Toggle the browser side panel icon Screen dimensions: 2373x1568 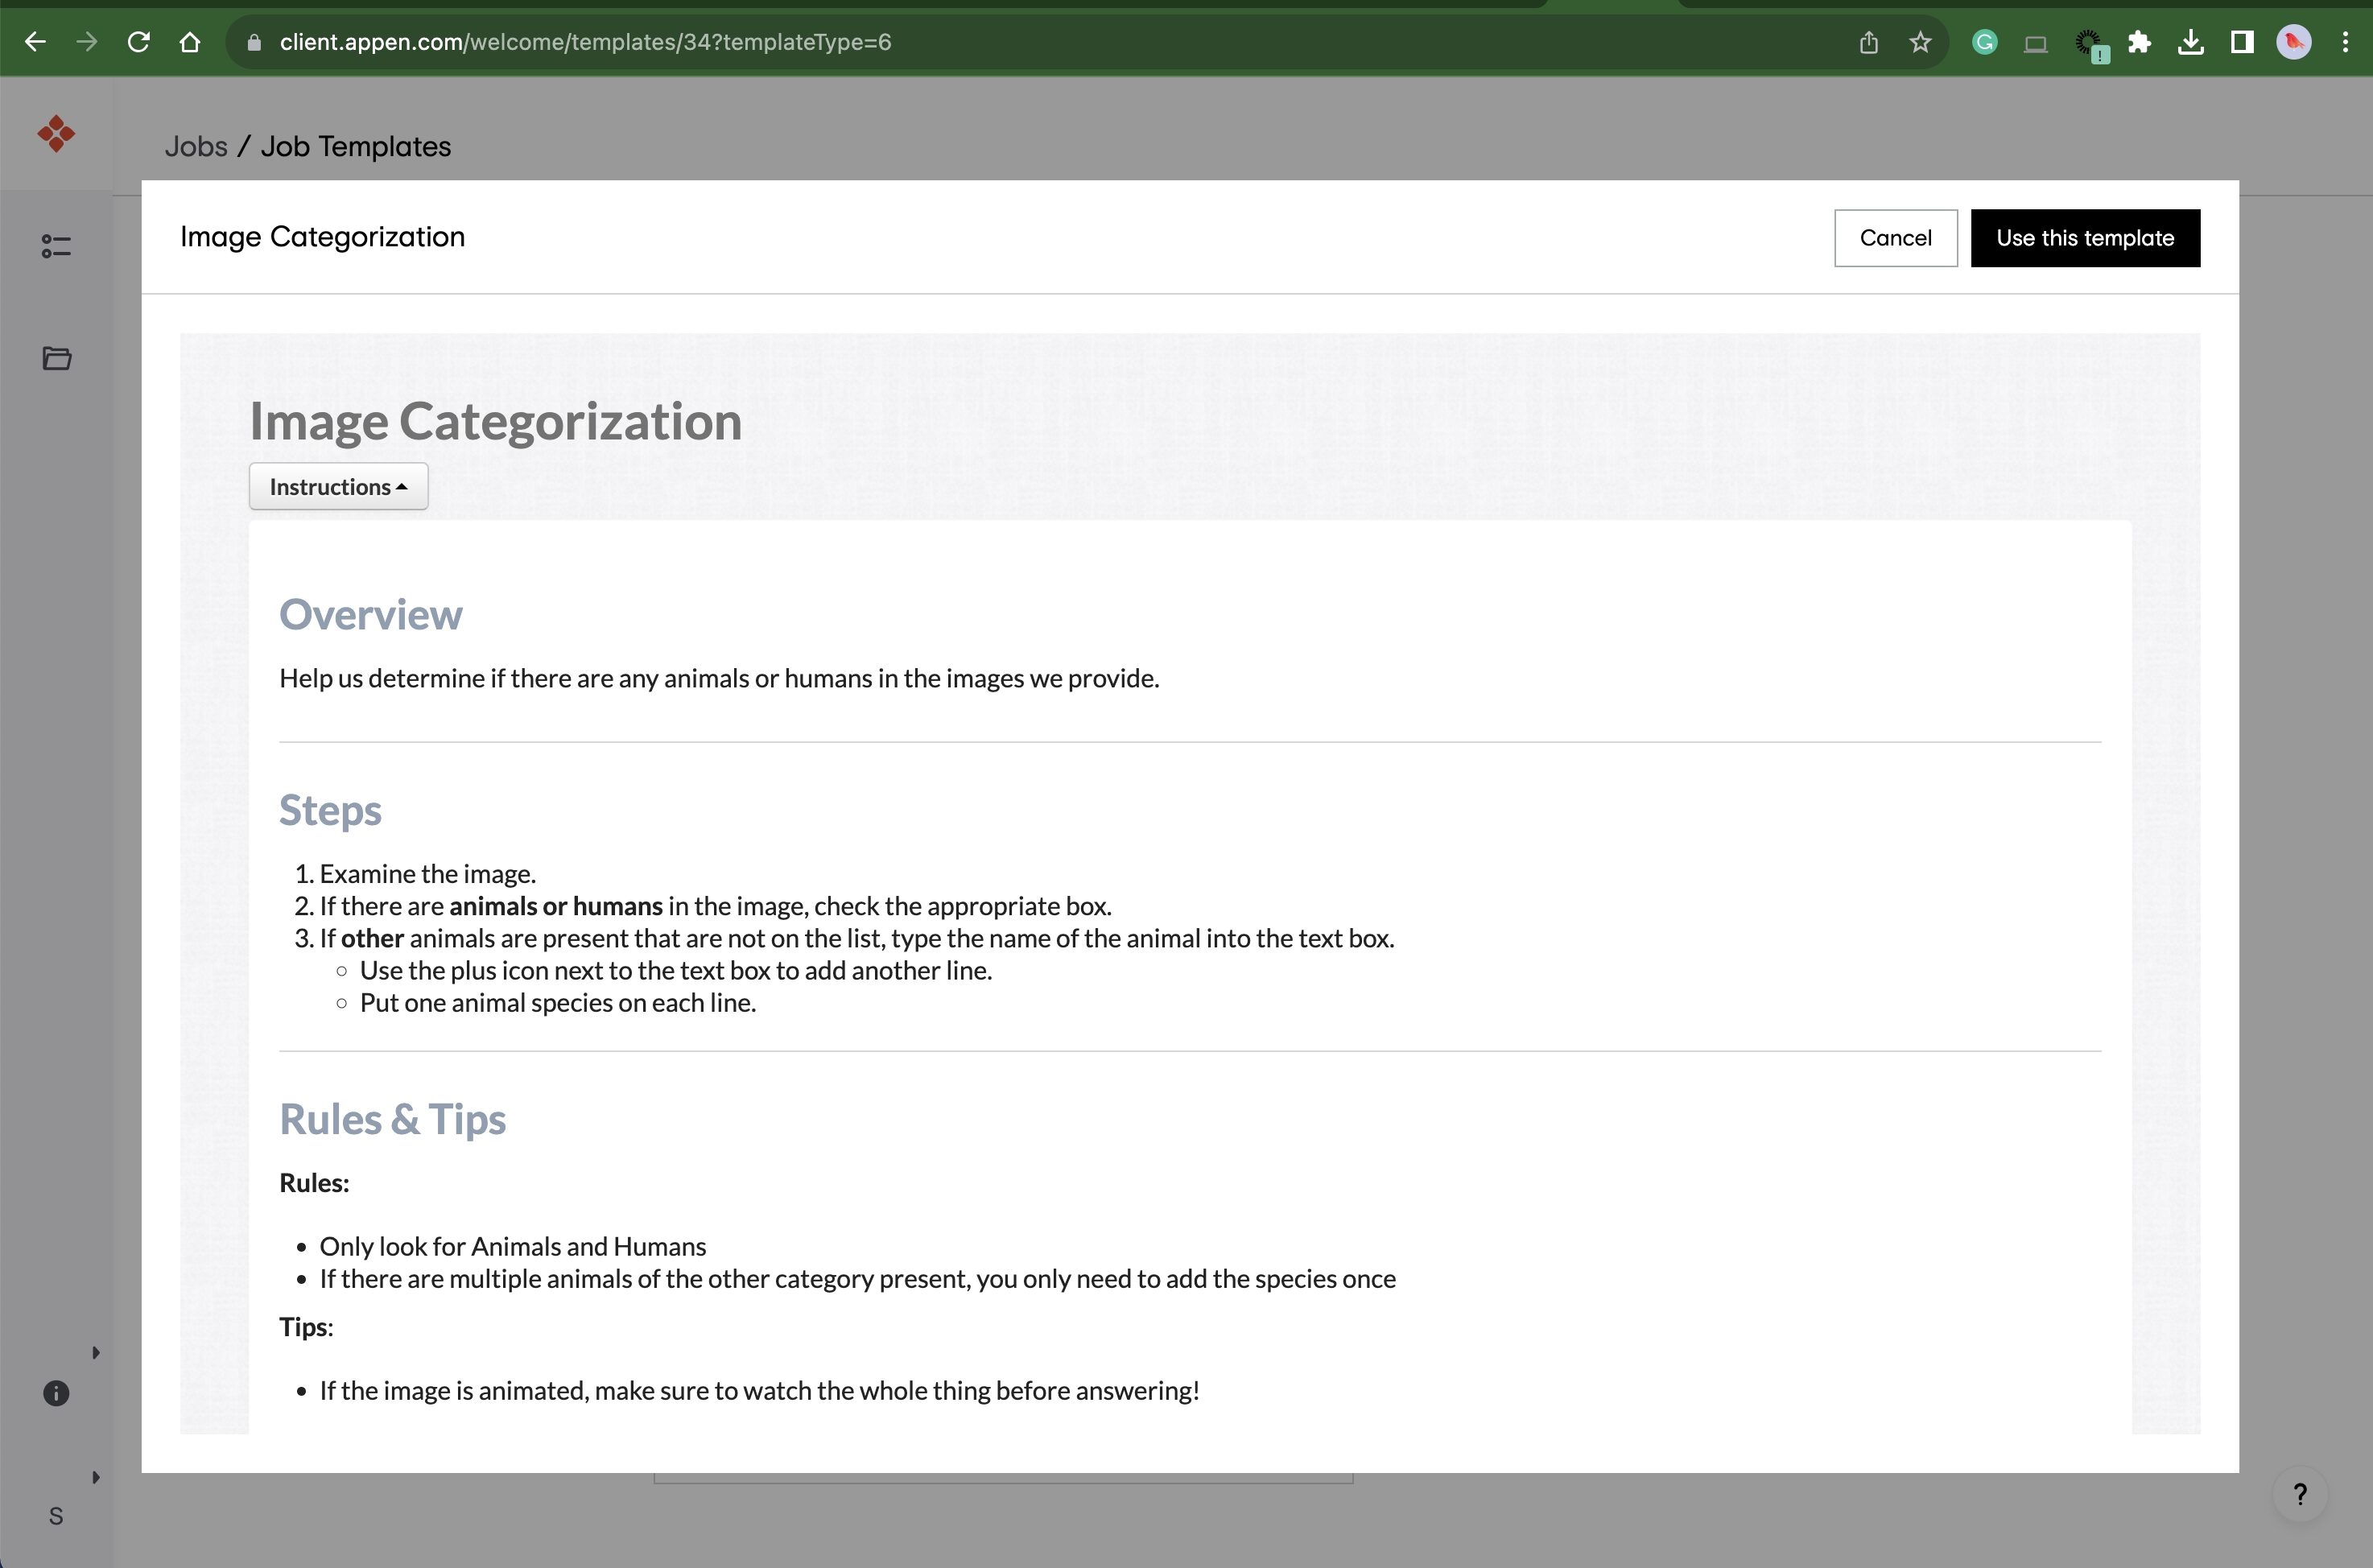click(x=2242, y=42)
